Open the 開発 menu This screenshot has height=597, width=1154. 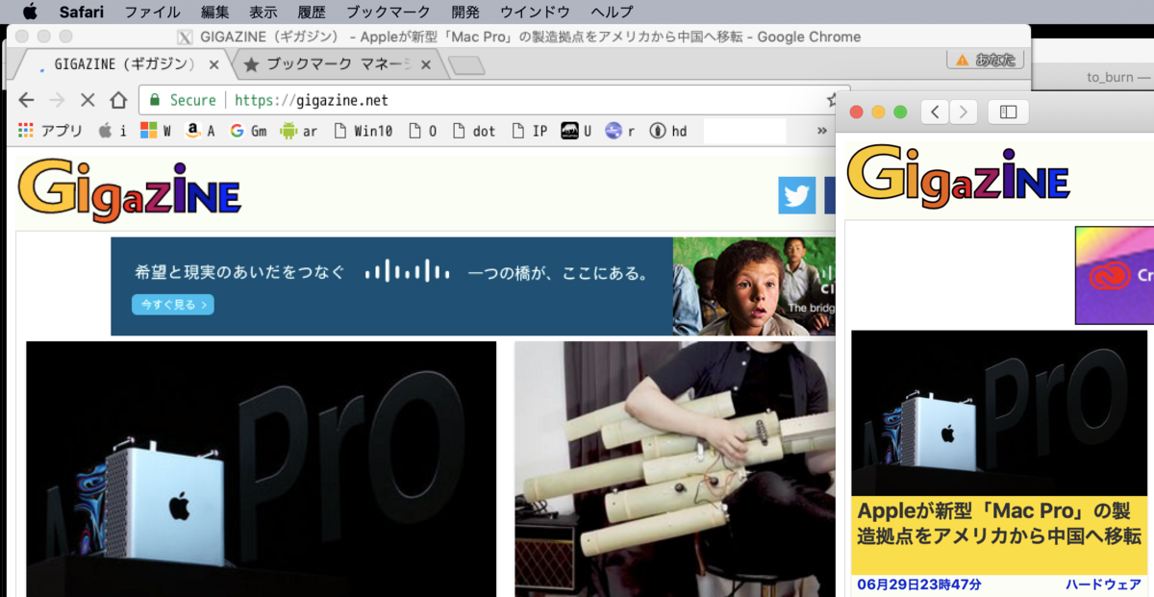tap(465, 12)
